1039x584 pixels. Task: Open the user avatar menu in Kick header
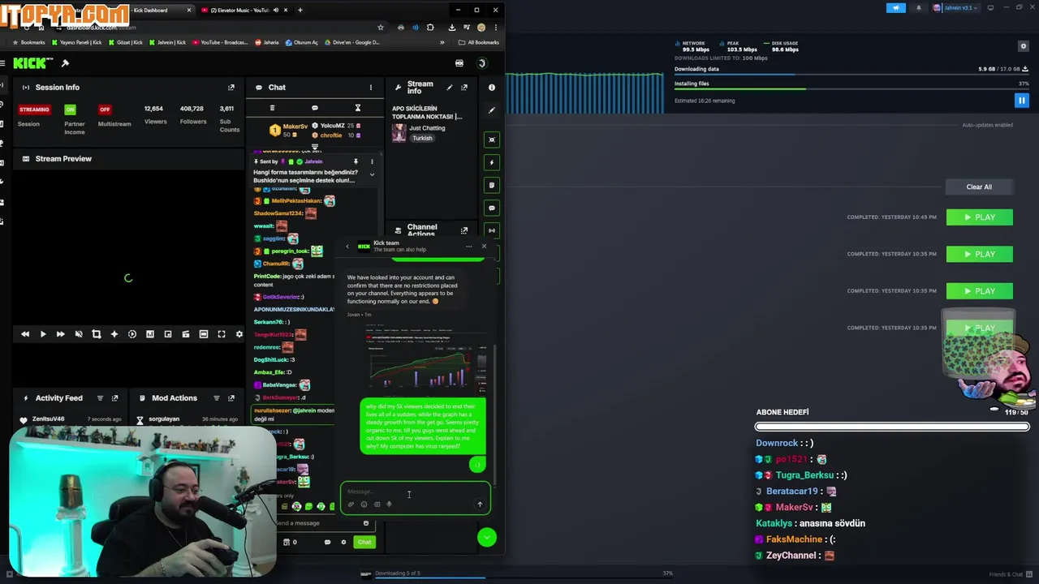coord(481,63)
